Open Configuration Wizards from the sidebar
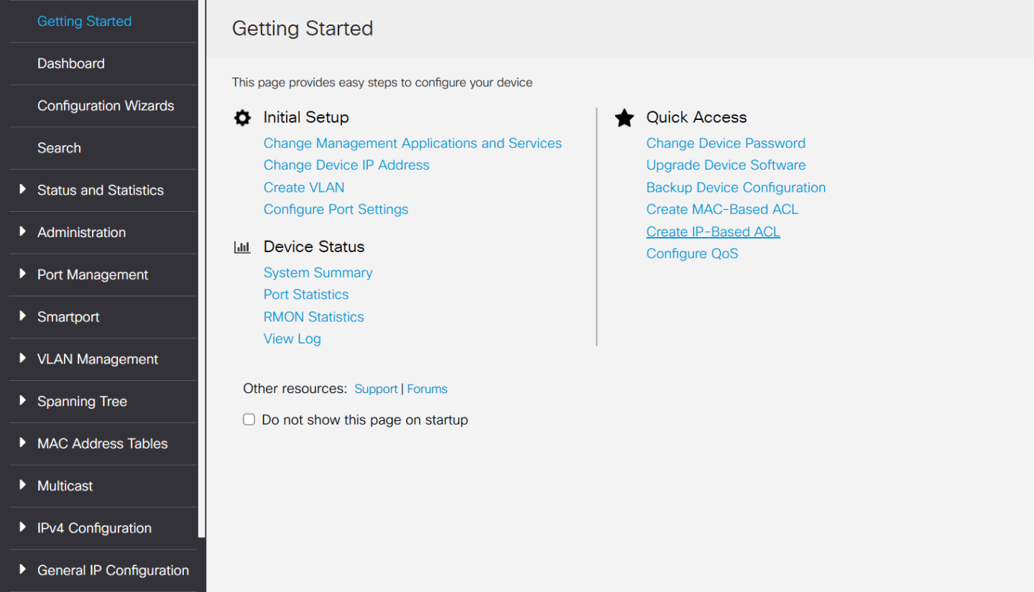Viewport: 1034px width, 592px height. (106, 106)
